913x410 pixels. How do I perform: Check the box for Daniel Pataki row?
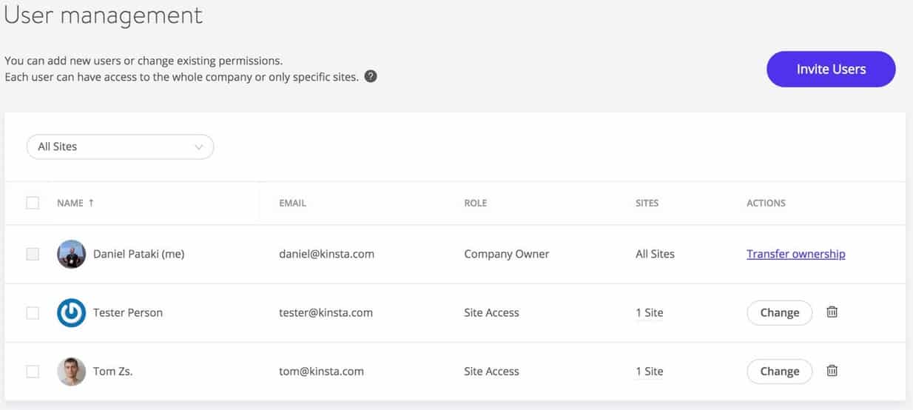click(33, 254)
